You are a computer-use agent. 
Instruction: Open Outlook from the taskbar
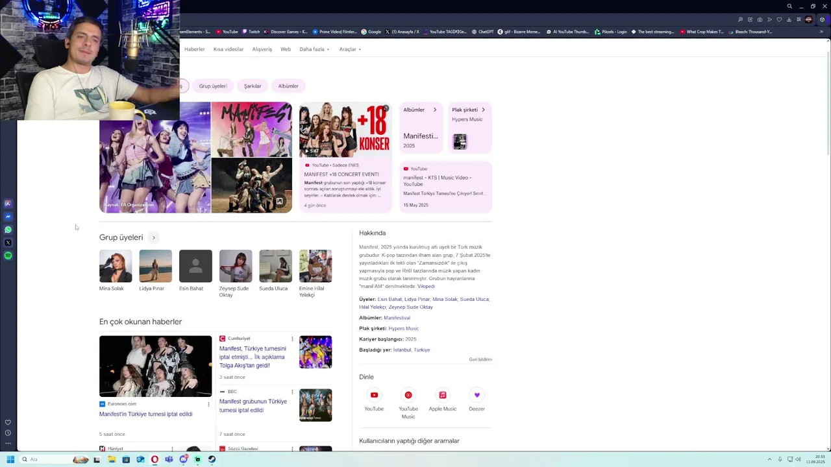(140, 459)
